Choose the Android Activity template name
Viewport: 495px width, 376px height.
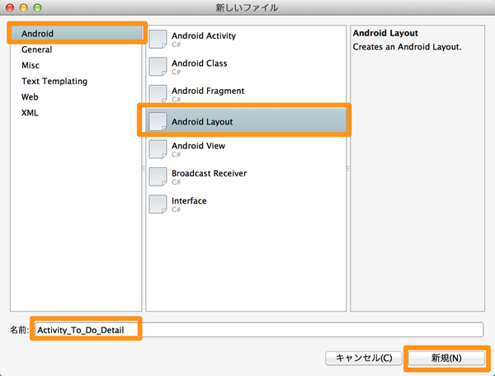204,35
